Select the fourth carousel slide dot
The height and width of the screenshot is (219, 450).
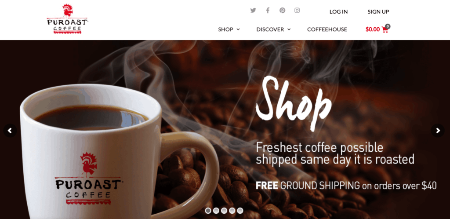(232, 211)
